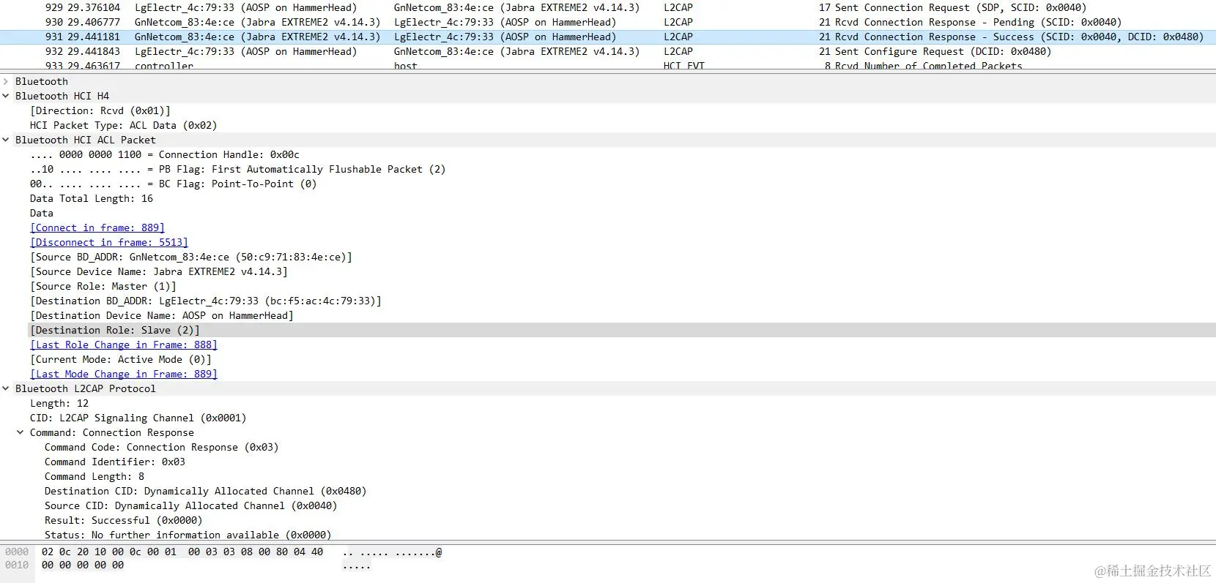The height and width of the screenshot is (583, 1216).
Task: Select packet 929 Sent Connection Request row
Action: coord(608,7)
